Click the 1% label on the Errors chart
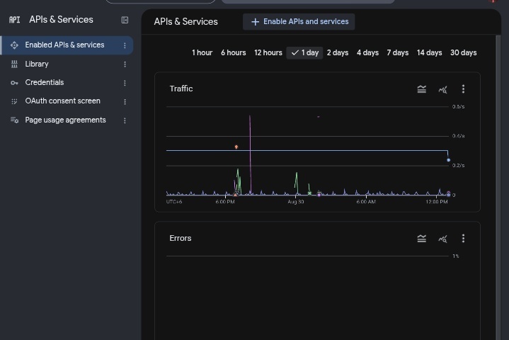 456,256
